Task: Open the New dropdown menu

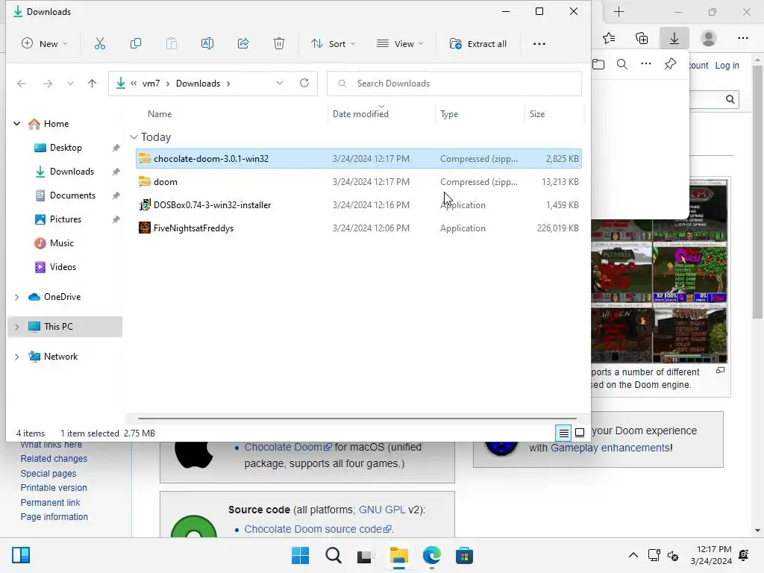Action: point(44,44)
